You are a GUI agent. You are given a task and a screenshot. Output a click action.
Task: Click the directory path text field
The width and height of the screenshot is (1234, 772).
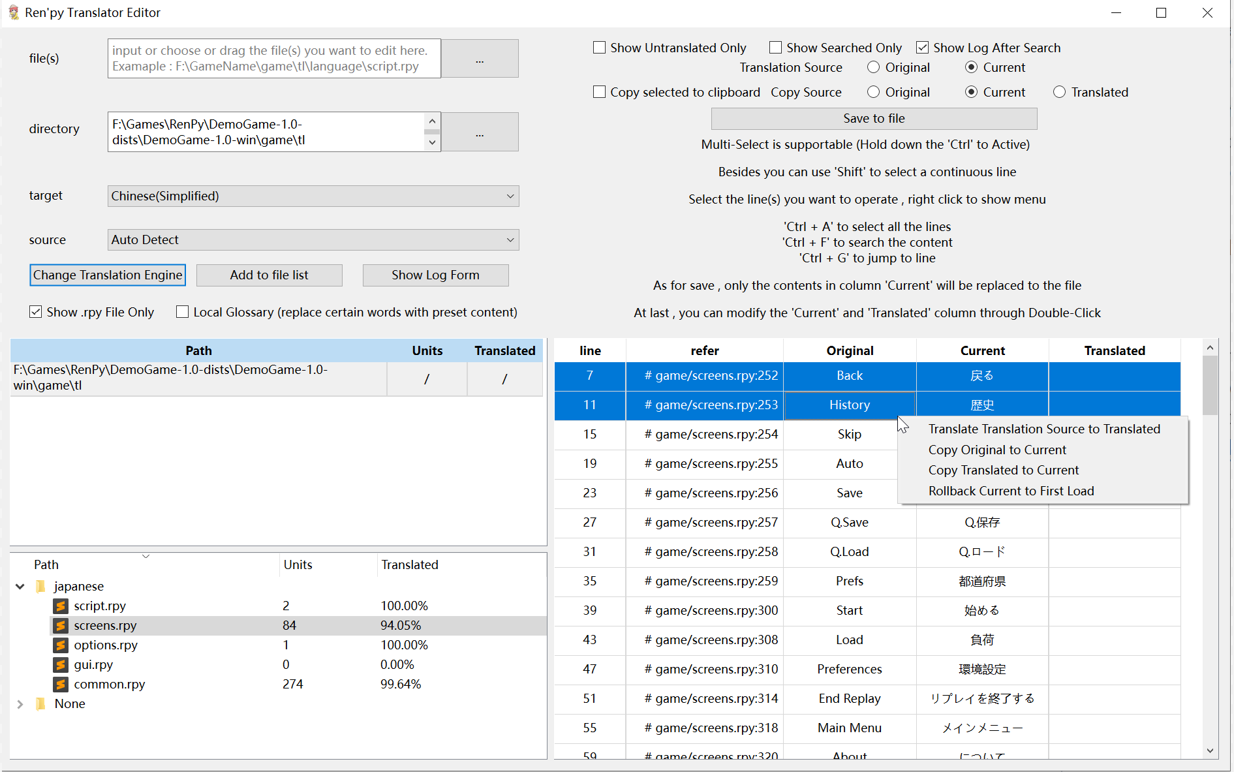(x=266, y=132)
